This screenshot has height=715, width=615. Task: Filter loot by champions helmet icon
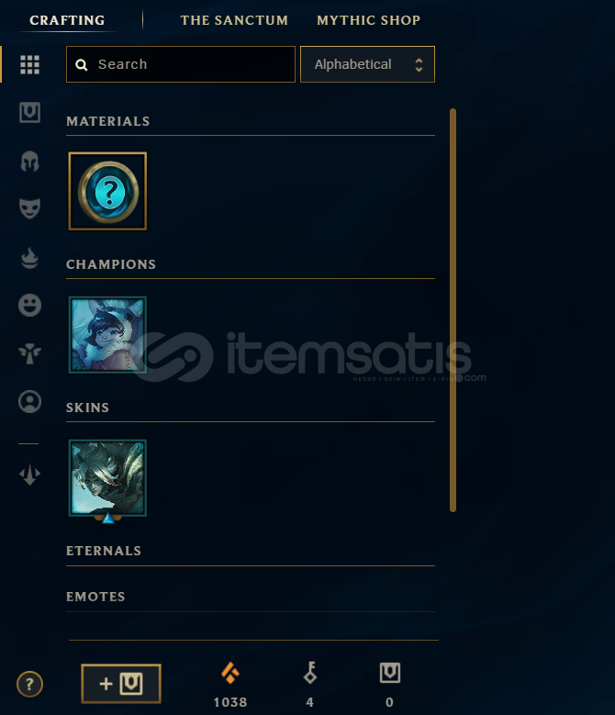pos(29,161)
